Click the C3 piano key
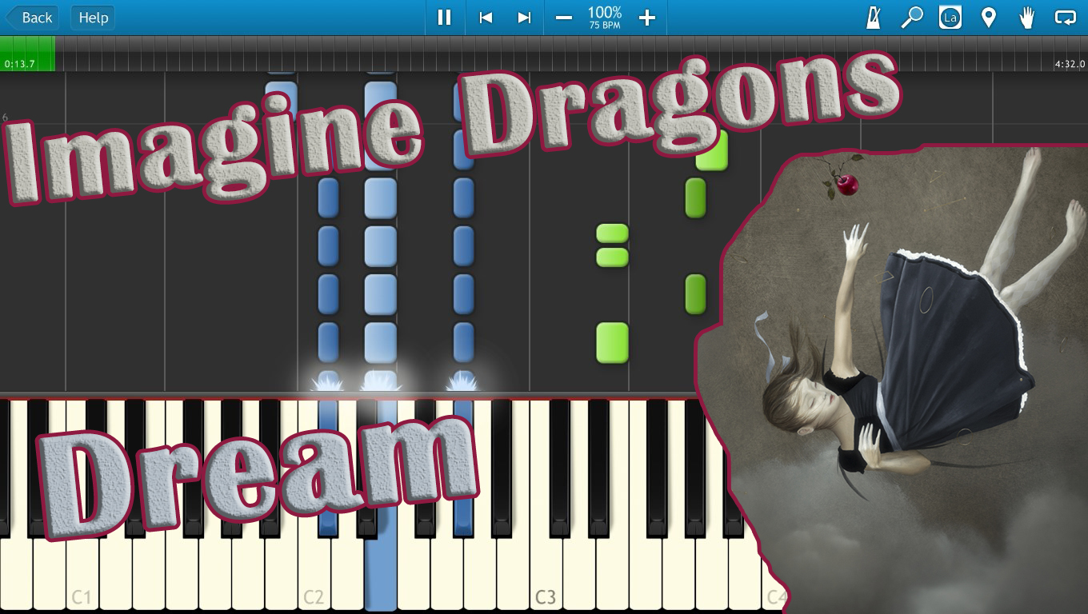 546,505
